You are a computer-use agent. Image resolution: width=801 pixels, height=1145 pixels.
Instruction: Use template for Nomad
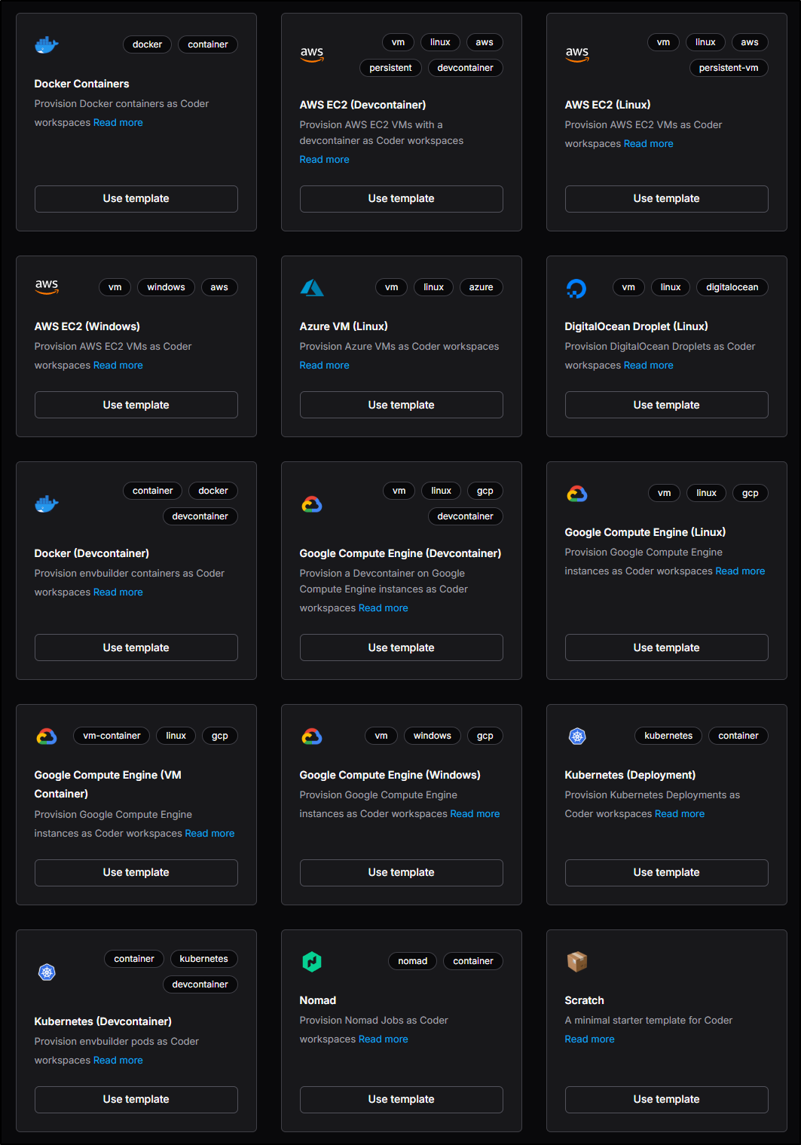coord(402,1100)
